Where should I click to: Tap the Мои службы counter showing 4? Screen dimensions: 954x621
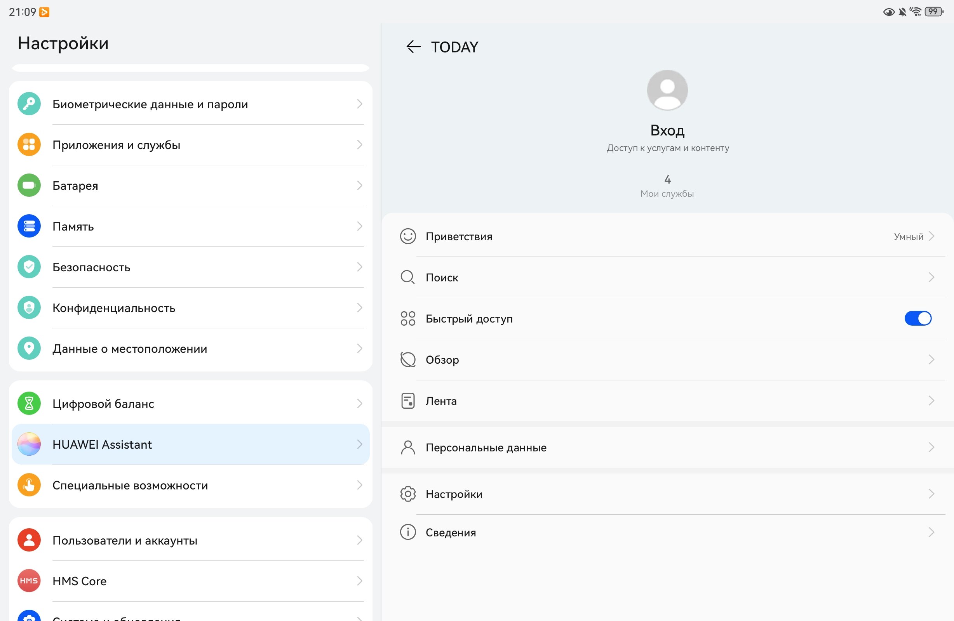[667, 186]
